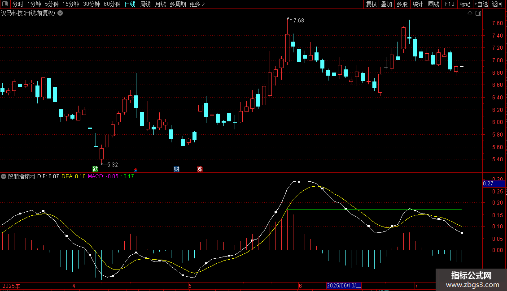This screenshot has width=507, height=291.
Task: Click the diamond icon at chart top-right
Action: coord(470,13)
